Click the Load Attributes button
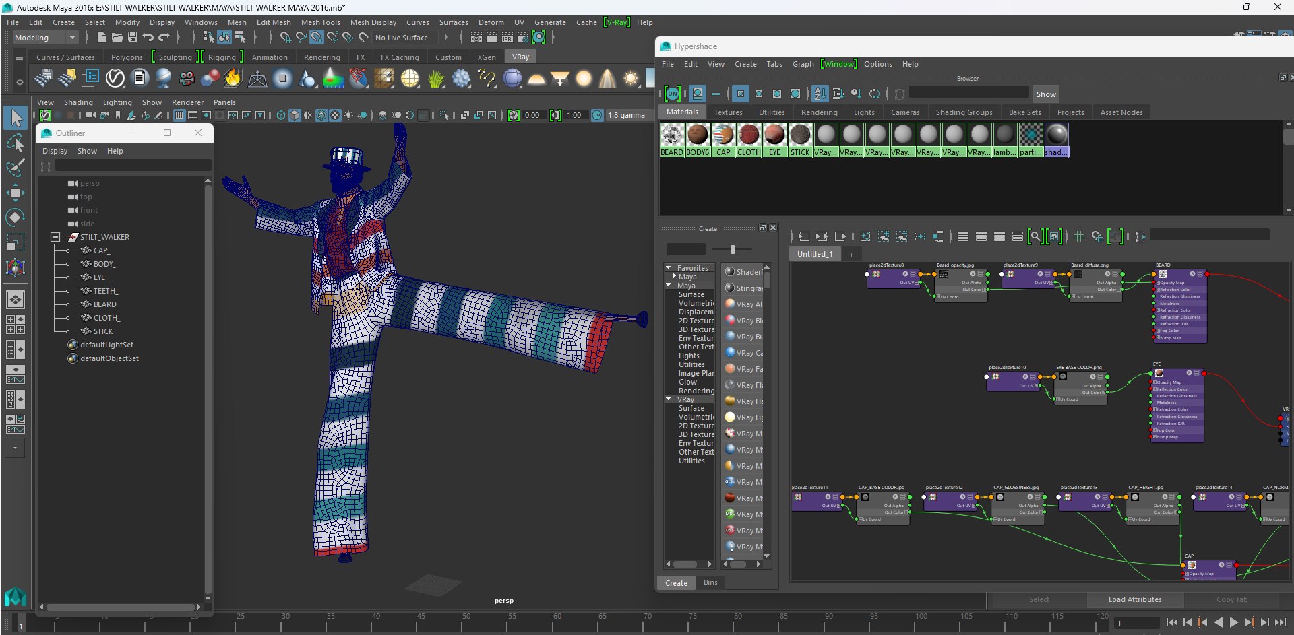 (x=1135, y=599)
